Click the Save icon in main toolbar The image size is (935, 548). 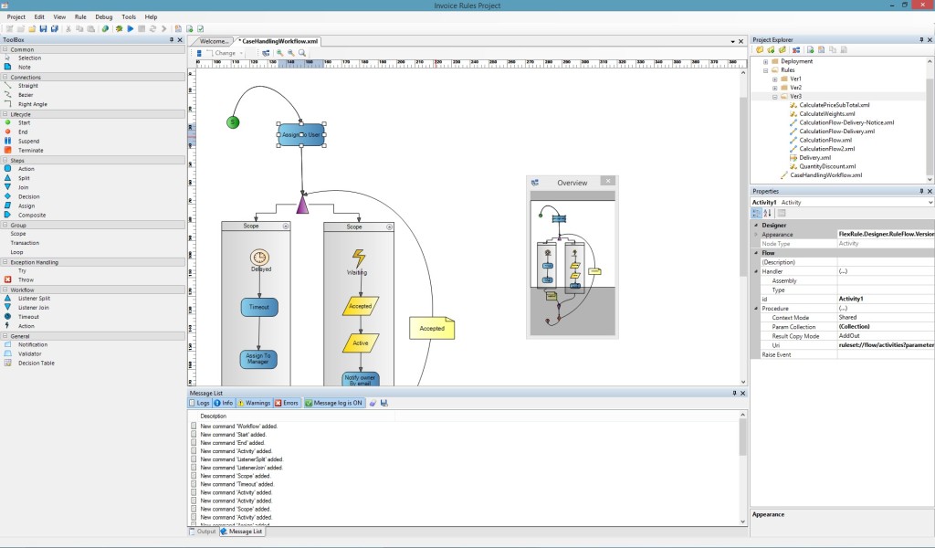[x=43, y=28]
